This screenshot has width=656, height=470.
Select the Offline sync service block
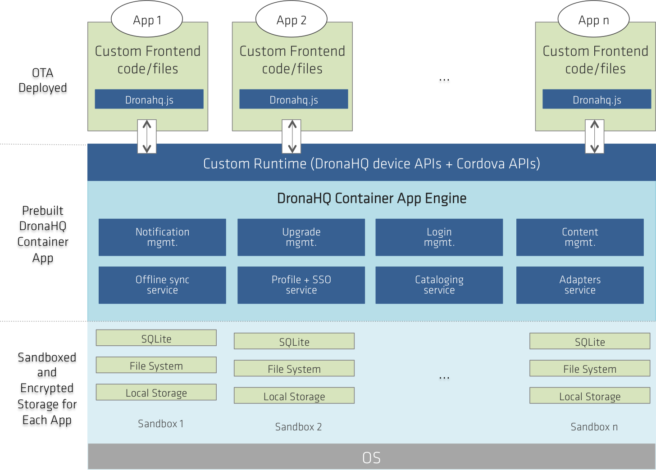click(x=162, y=285)
